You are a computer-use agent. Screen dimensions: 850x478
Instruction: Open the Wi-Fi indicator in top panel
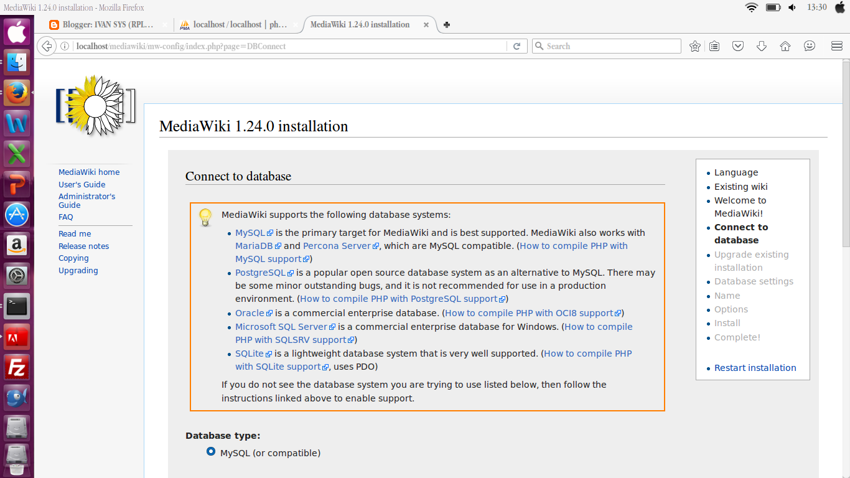[x=752, y=7]
